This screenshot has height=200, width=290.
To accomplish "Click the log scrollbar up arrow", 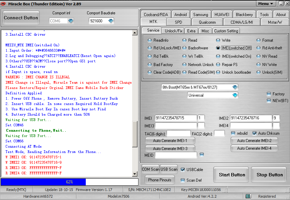I will [x=134, y=33].
